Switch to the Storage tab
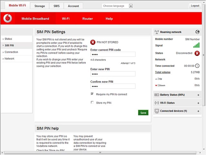206x155 pixels. tap(40, 6)
